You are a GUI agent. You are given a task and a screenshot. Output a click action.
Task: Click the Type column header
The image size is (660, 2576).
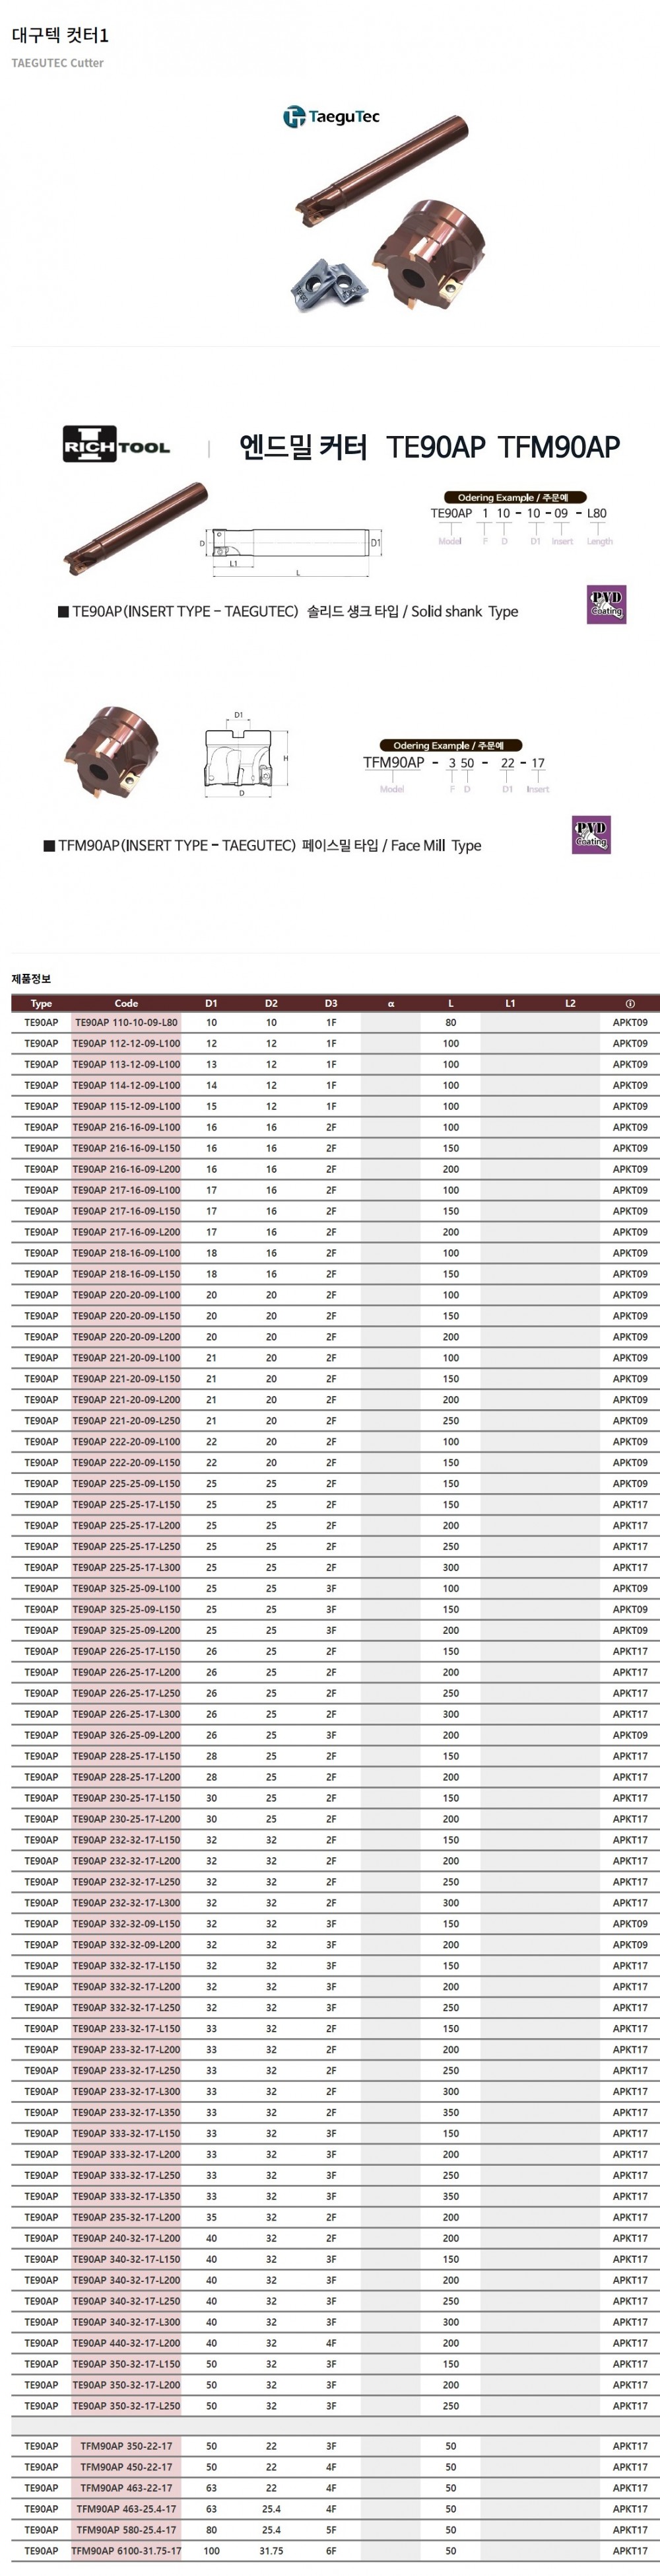(x=41, y=1003)
